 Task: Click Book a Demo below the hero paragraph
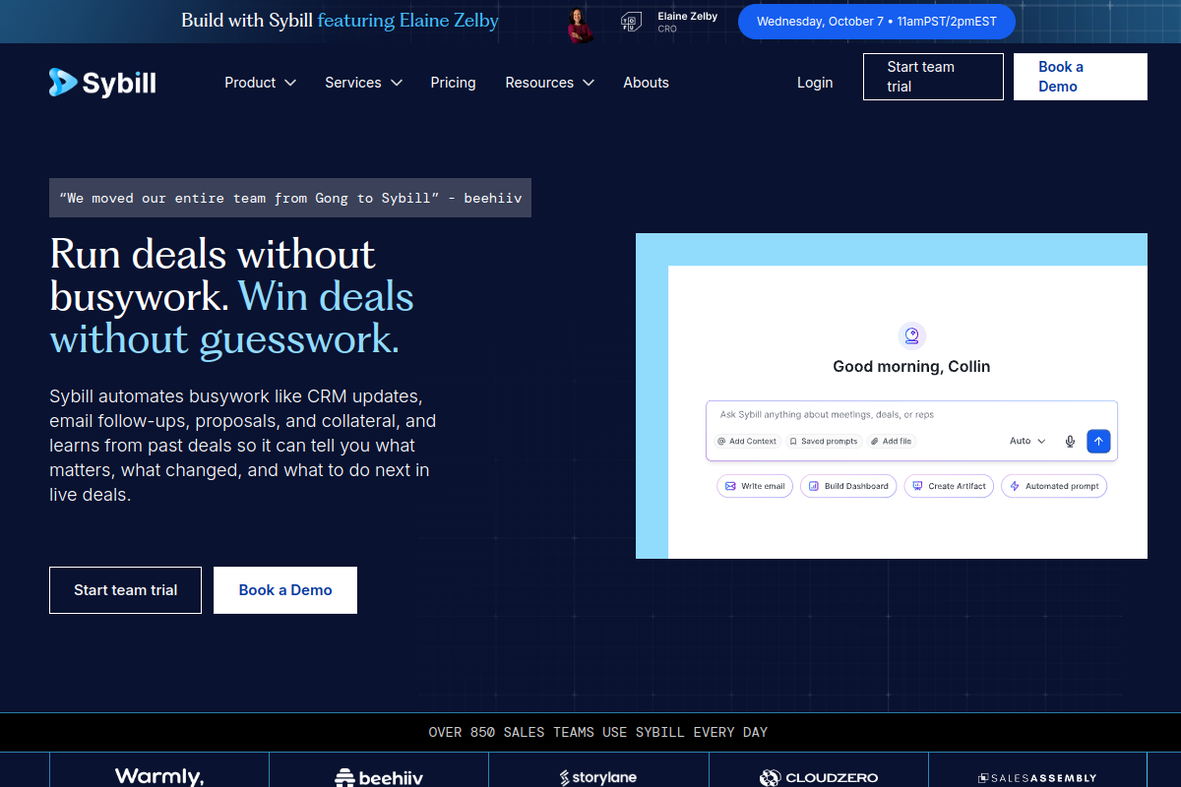[285, 590]
